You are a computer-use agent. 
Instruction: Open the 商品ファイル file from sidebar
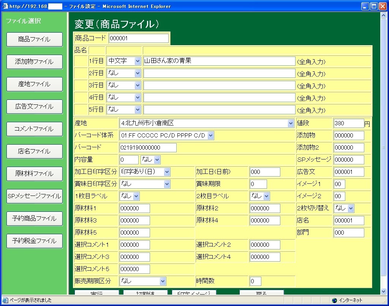(34, 39)
